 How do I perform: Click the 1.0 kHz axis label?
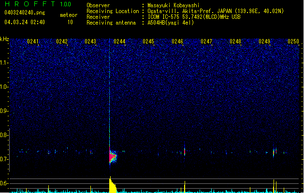pyautogui.click(x=4, y=87)
